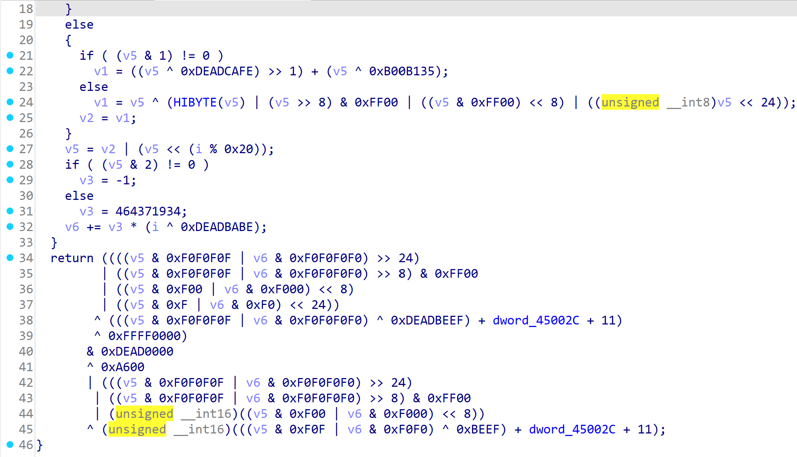Click the breakpoint dot beside line 46
This screenshot has height=457, width=797.
(10, 444)
